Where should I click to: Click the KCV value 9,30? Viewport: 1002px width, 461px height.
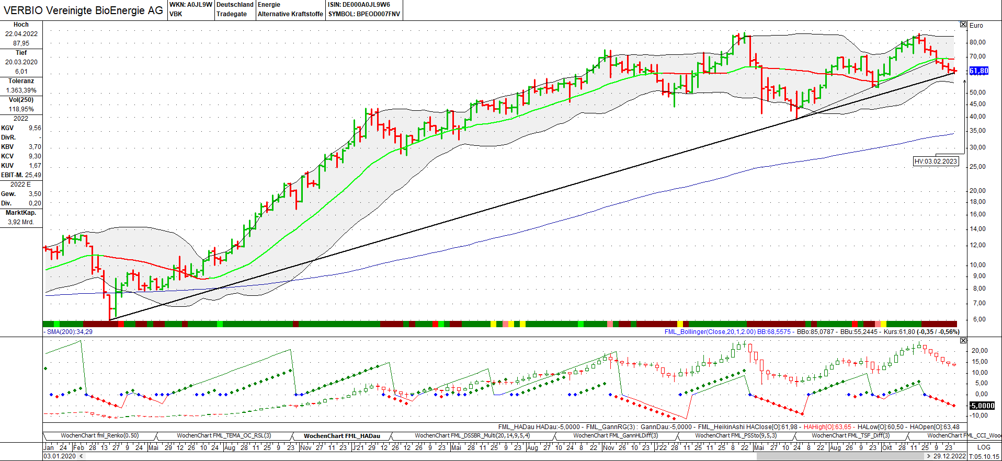pos(35,156)
